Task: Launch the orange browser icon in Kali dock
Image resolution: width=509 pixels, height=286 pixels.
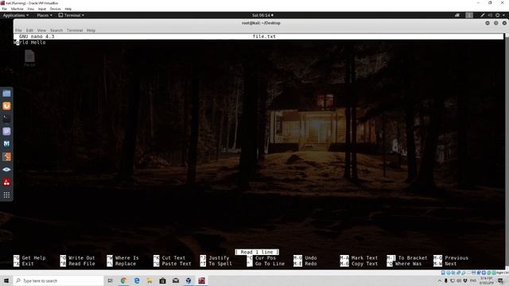Action: (6, 106)
